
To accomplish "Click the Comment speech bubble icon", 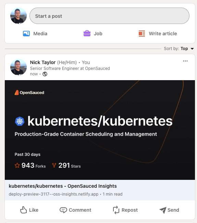I will (x=63, y=210).
